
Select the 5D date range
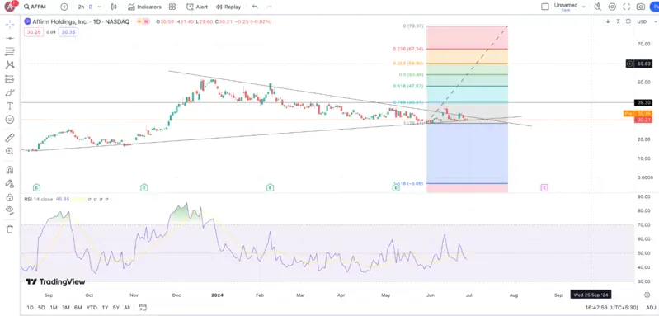41,308
